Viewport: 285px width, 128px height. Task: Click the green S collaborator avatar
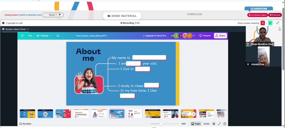click(176, 36)
